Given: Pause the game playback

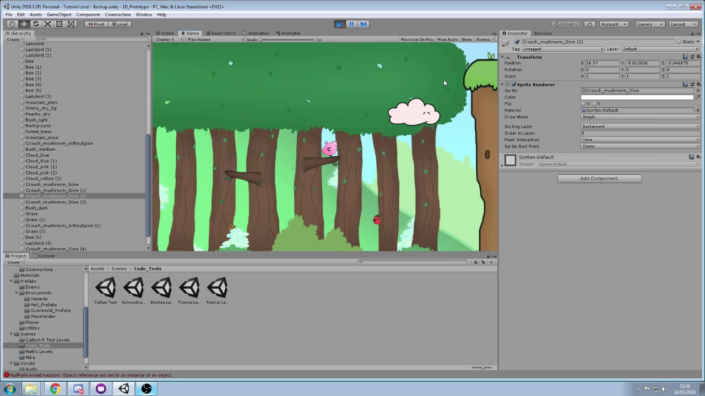Looking at the screenshot, I should coord(351,24).
